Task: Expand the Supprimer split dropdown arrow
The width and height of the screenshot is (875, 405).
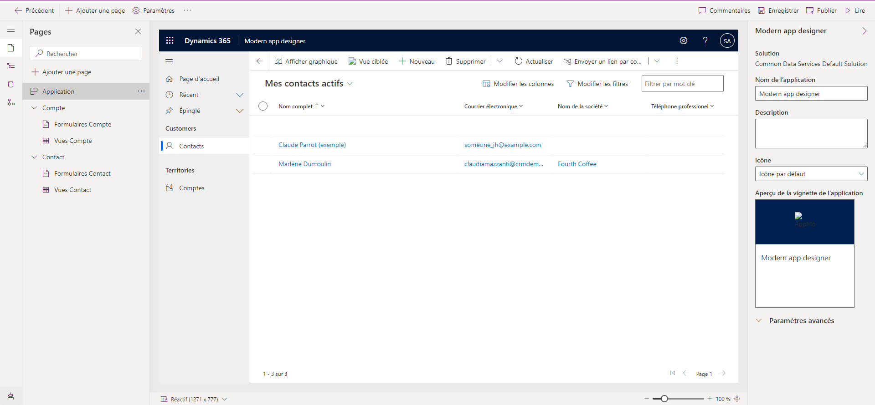Action: pyautogui.click(x=499, y=61)
